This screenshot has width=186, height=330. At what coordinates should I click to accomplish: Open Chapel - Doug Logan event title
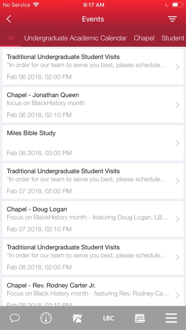click(37, 209)
